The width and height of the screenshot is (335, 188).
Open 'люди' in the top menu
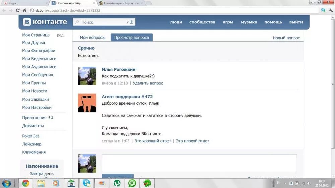pos(176,22)
